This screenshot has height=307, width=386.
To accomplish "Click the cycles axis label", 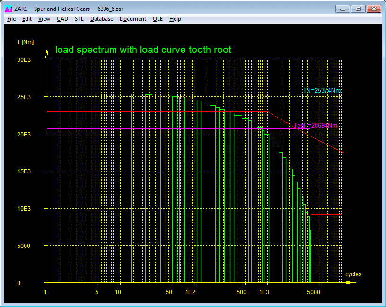I will pos(353,274).
